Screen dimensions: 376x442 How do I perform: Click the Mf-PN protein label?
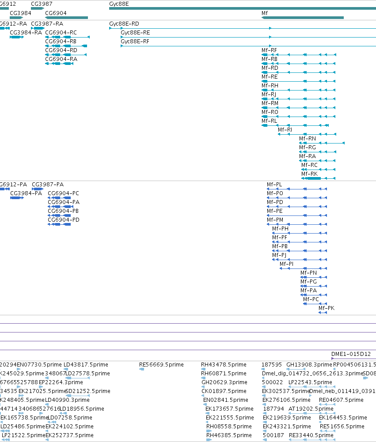pos(308,272)
